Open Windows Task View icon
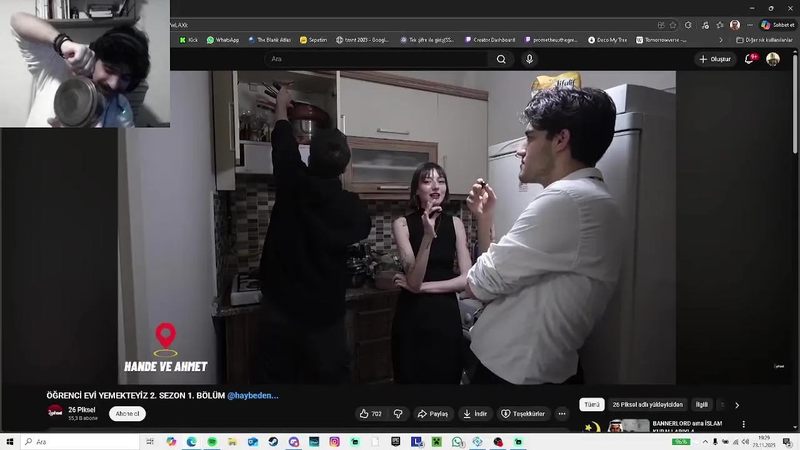 (150, 442)
